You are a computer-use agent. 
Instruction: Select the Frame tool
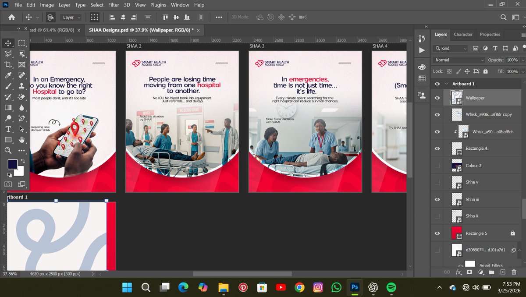coord(22,64)
